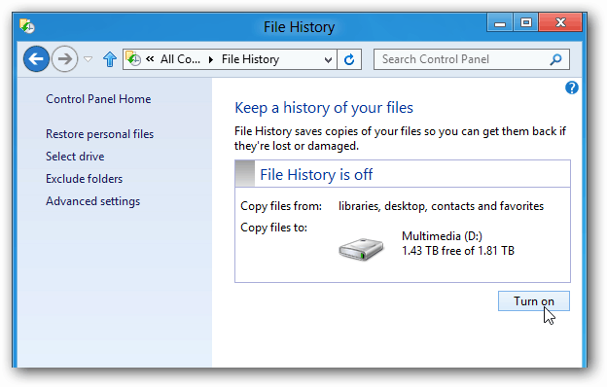Open the Exclude folders link

coord(84,179)
